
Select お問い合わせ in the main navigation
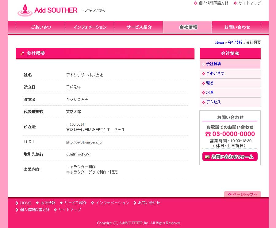(x=237, y=27)
